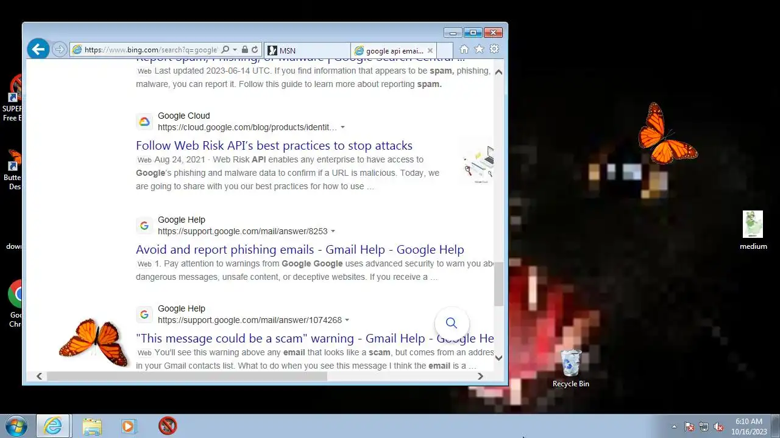Click the vertical scrollbar down arrow
The width and height of the screenshot is (780, 438).
(x=498, y=358)
